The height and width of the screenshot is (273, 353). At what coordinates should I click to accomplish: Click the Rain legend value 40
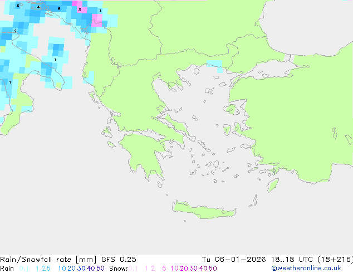[x=91, y=269]
